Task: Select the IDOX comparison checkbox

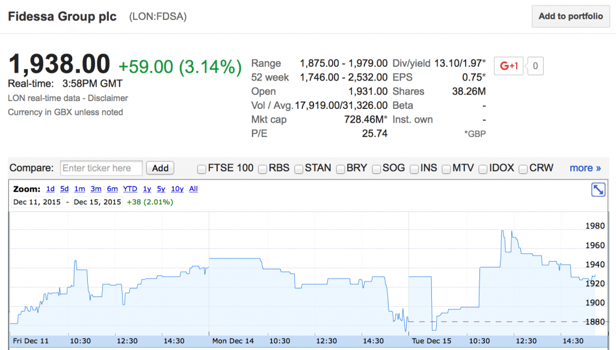Action: [x=483, y=169]
